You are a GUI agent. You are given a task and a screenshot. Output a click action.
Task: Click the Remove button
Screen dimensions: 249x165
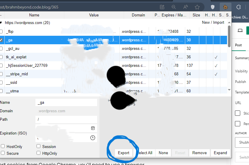click(x=200, y=153)
